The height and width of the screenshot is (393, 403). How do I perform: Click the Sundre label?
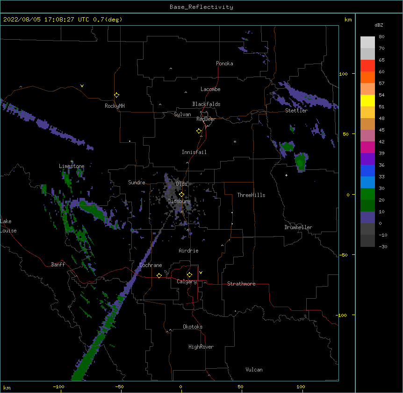[137, 182]
